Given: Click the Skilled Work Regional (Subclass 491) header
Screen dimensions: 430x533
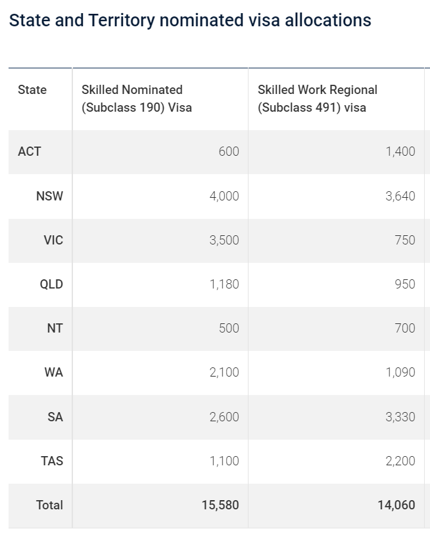Looking at the screenshot, I should click(318, 99).
